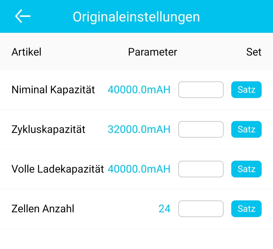Click the Niminal Kapazität input field
273x249 pixels.
(x=201, y=90)
